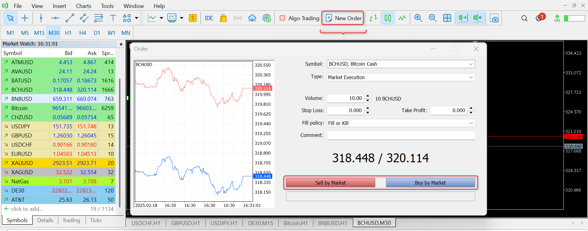
Task: Click the Comment input field
Action: [401, 135]
